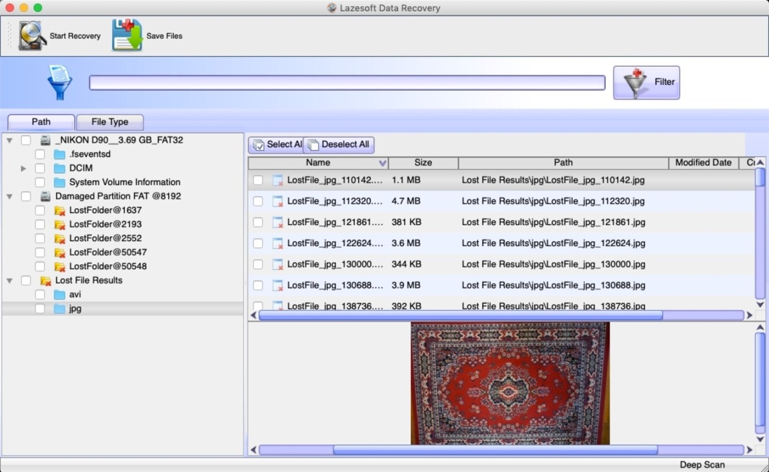769x472 pixels.
Task: Open the Filter tool
Action: click(646, 82)
